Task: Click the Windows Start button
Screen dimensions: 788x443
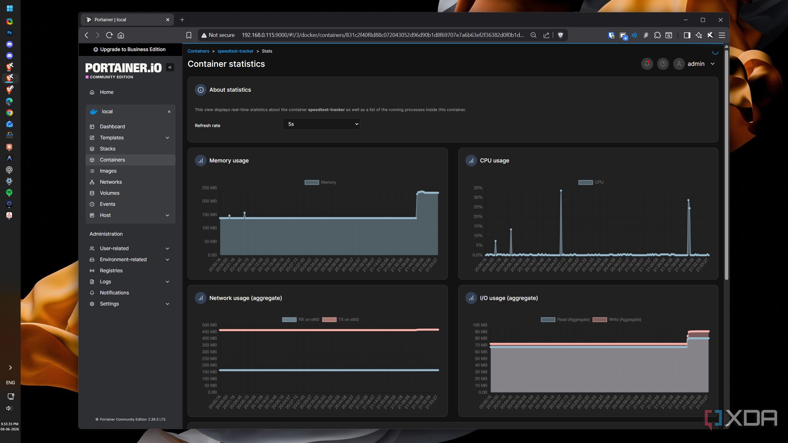Action: [10, 8]
